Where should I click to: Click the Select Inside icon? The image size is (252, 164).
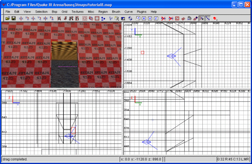click(x=77, y=18)
